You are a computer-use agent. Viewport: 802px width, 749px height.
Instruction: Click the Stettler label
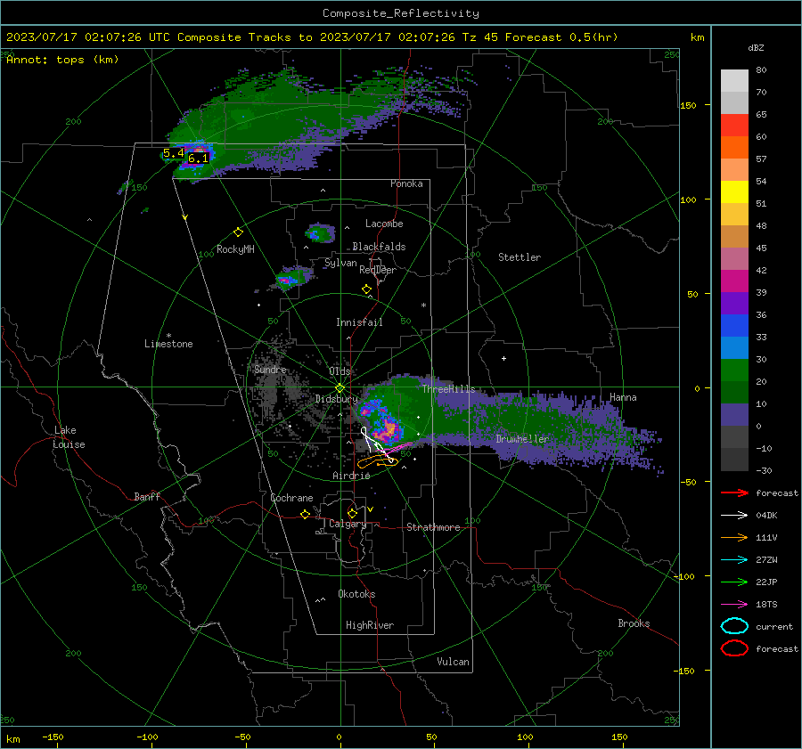click(x=520, y=257)
